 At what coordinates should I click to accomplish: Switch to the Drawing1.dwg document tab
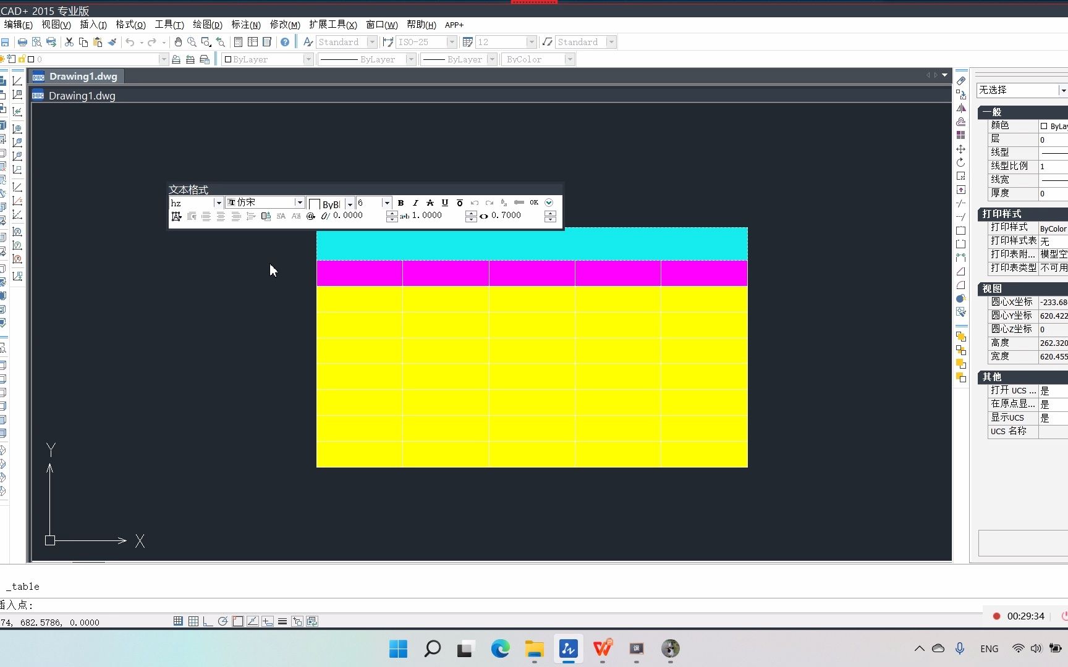[x=77, y=77]
